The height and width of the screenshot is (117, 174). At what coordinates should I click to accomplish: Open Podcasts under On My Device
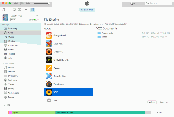(20, 80)
